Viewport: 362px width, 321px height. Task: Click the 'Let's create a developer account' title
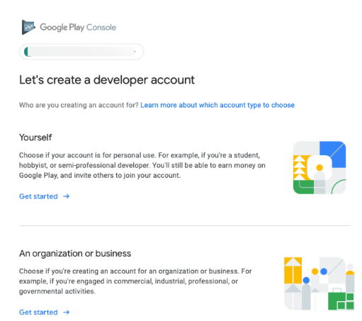coord(107,80)
